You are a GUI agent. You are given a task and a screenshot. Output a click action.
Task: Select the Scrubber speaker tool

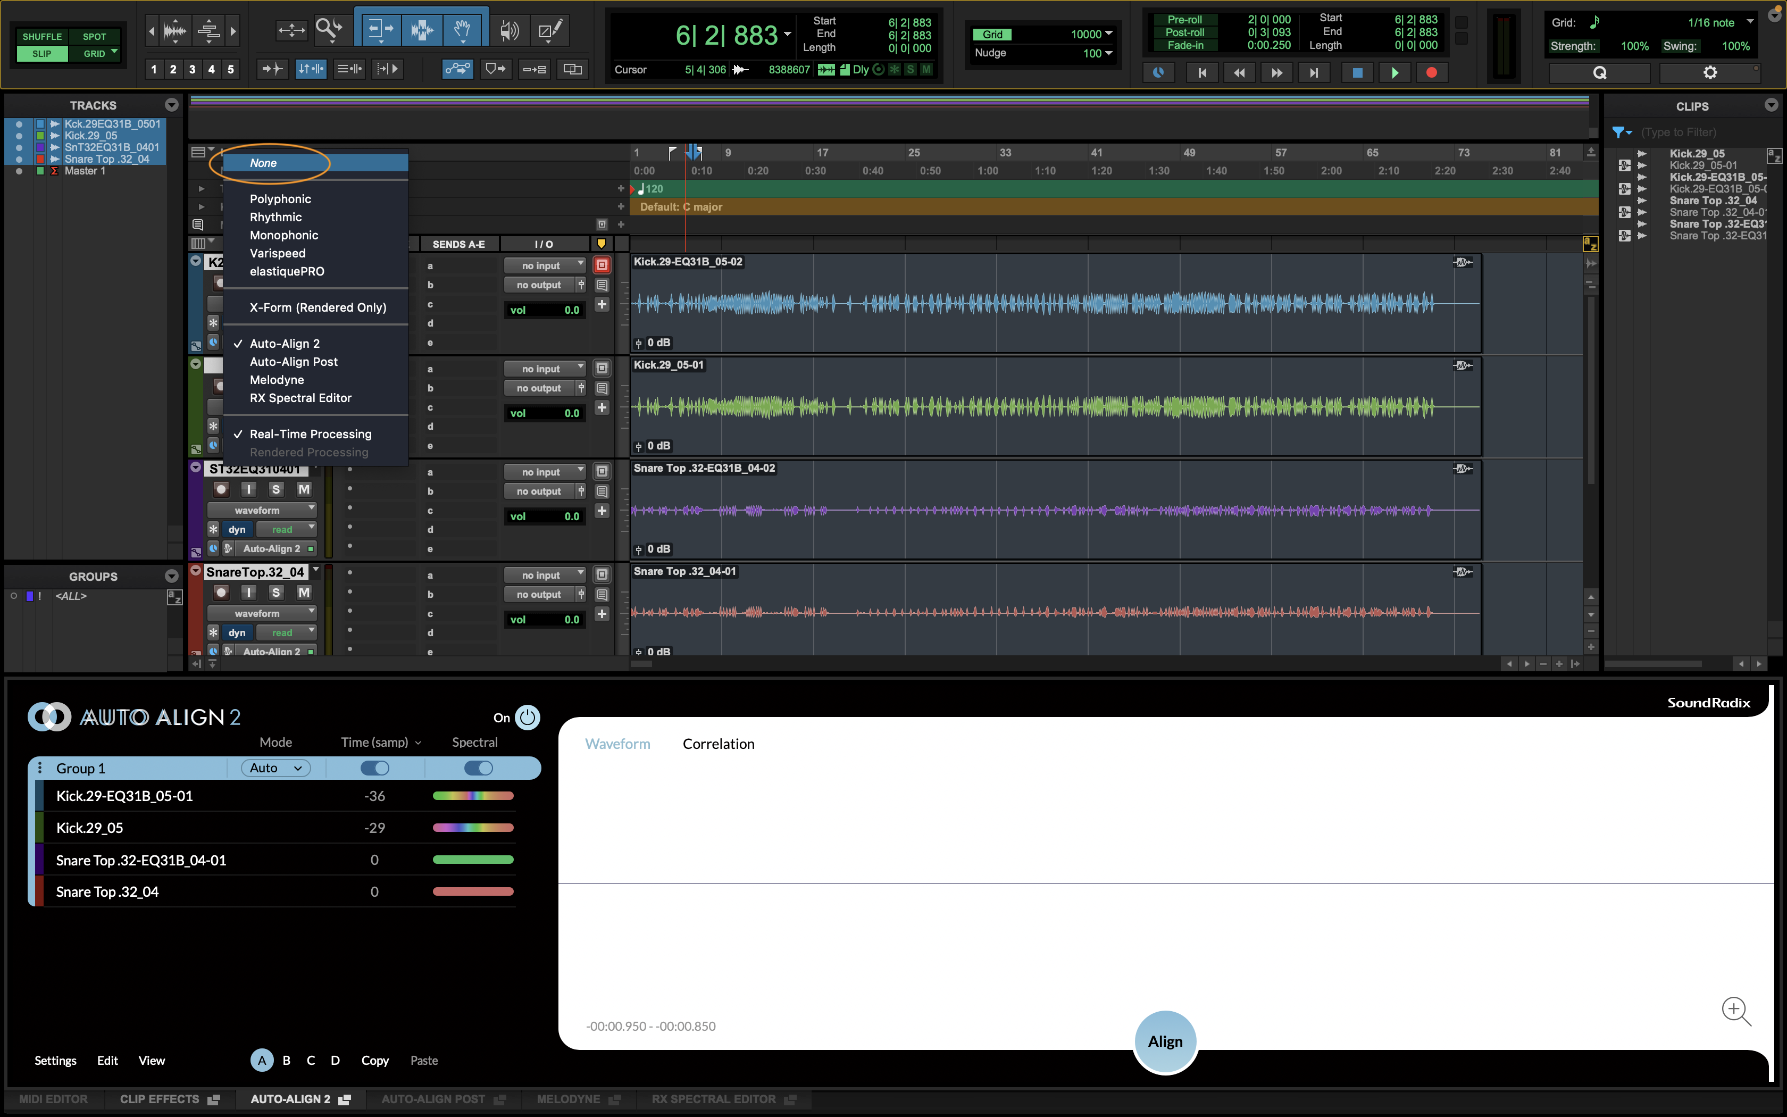point(509,30)
